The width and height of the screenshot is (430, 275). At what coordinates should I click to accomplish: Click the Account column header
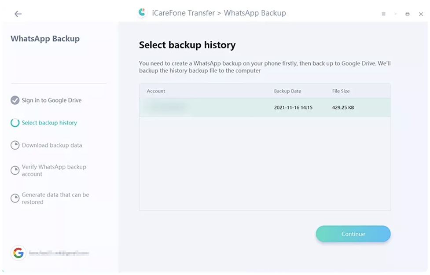point(156,91)
